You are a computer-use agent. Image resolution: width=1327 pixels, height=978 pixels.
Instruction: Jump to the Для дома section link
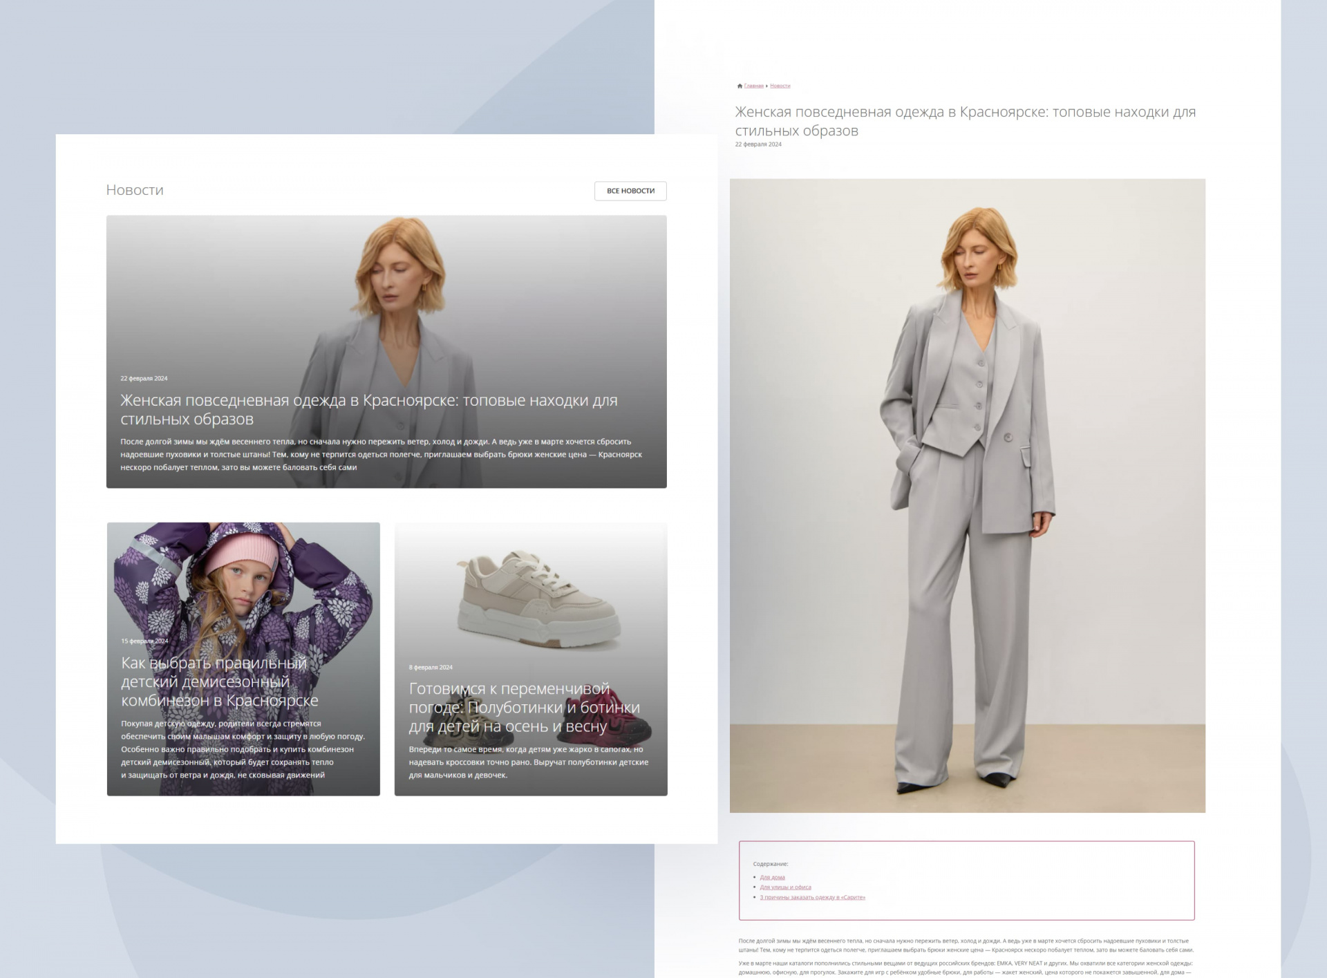772,877
